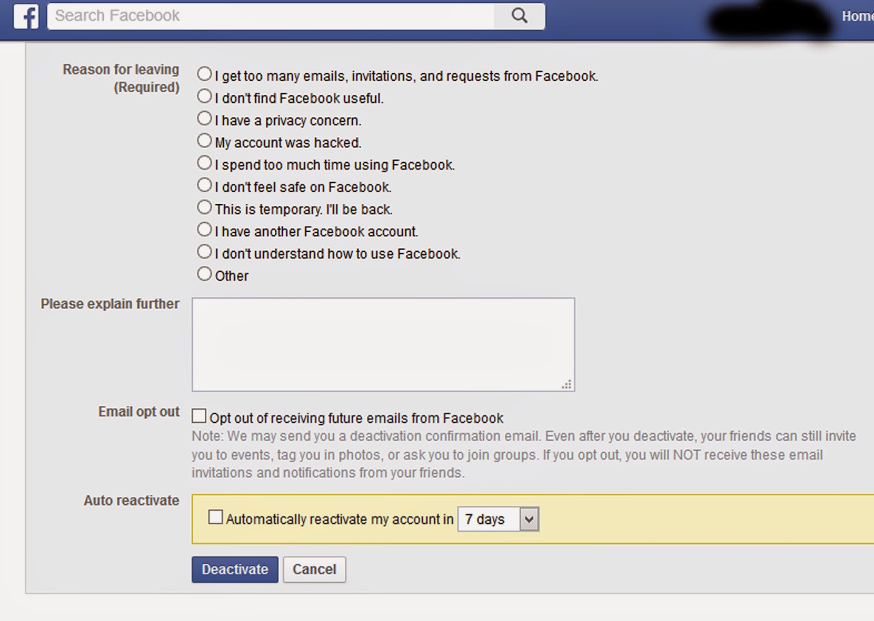Pick 'I spend too much time' reason
Image resolution: width=874 pixels, height=621 pixels.
(x=204, y=163)
